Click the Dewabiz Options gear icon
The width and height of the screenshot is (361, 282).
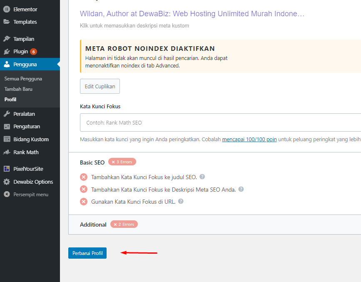click(x=7, y=182)
